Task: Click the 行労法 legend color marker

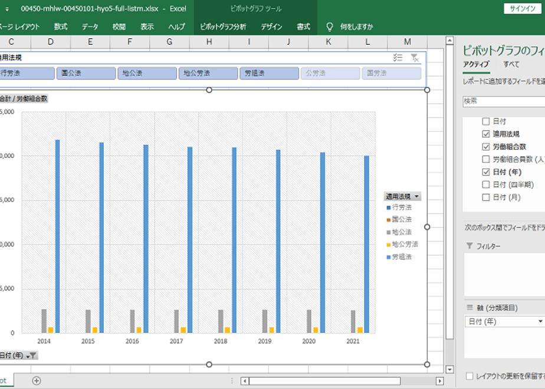Action: [x=389, y=207]
